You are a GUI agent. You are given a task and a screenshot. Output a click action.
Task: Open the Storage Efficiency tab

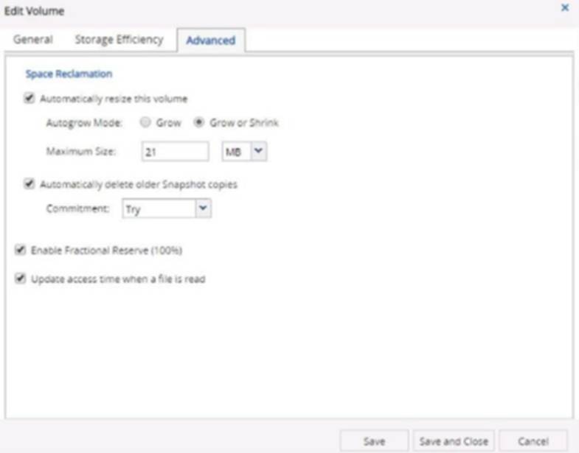click(119, 40)
